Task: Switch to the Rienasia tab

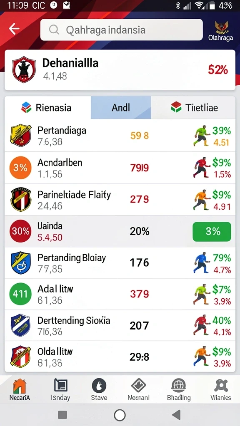Action: (47, 108)
